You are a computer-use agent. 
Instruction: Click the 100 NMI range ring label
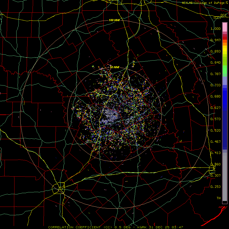click(x=114, y=20)
